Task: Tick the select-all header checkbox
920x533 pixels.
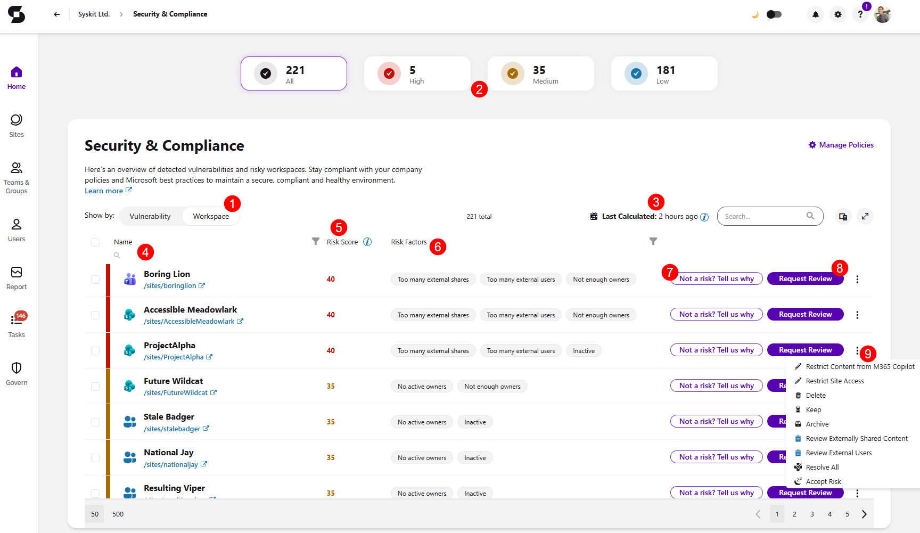Action: pyautogui.click(x=95, y=242)
